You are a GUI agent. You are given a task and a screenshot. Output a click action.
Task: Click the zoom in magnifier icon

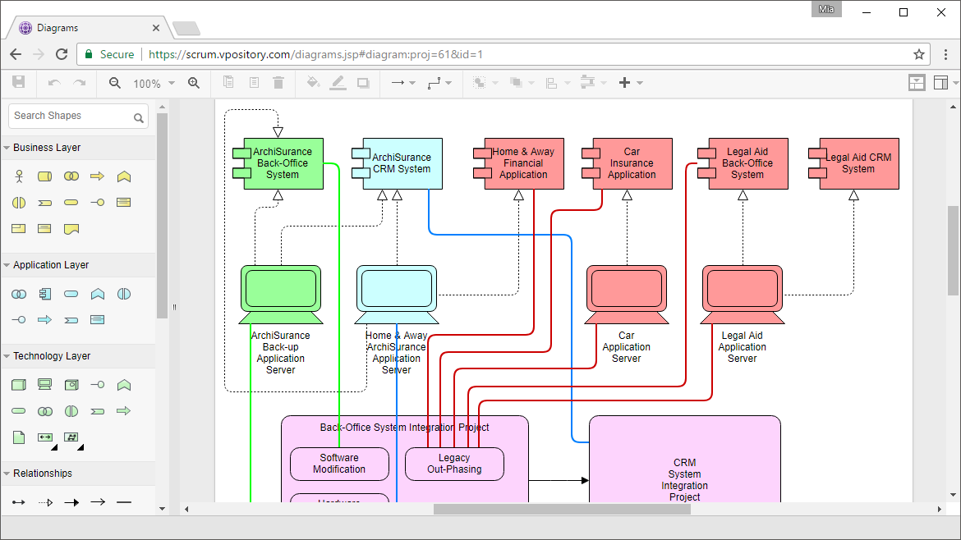tap(194, 83)
